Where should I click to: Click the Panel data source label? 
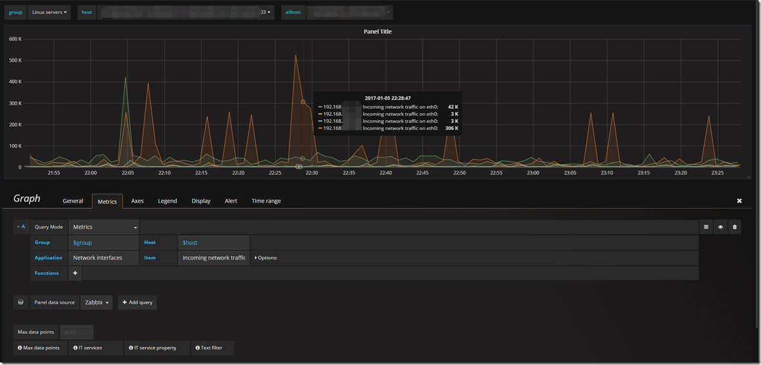(x=54, y=303)
